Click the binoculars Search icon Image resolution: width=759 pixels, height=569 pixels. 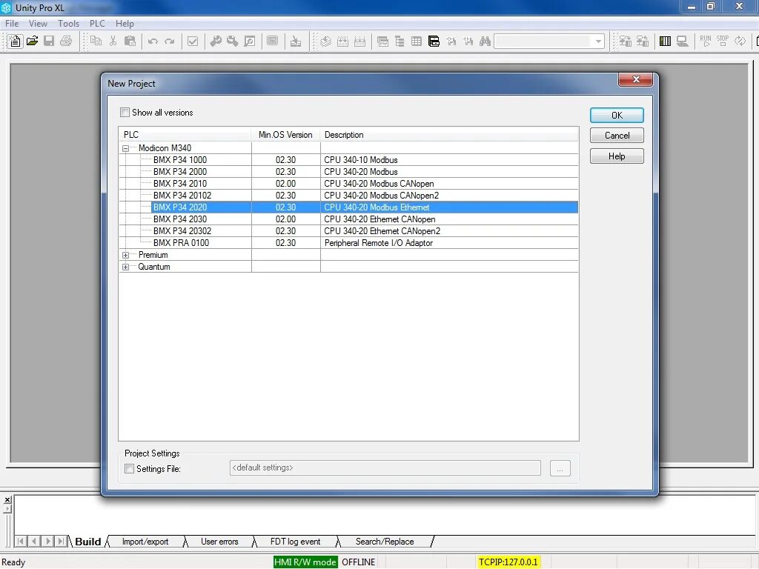tap(485, 41)
